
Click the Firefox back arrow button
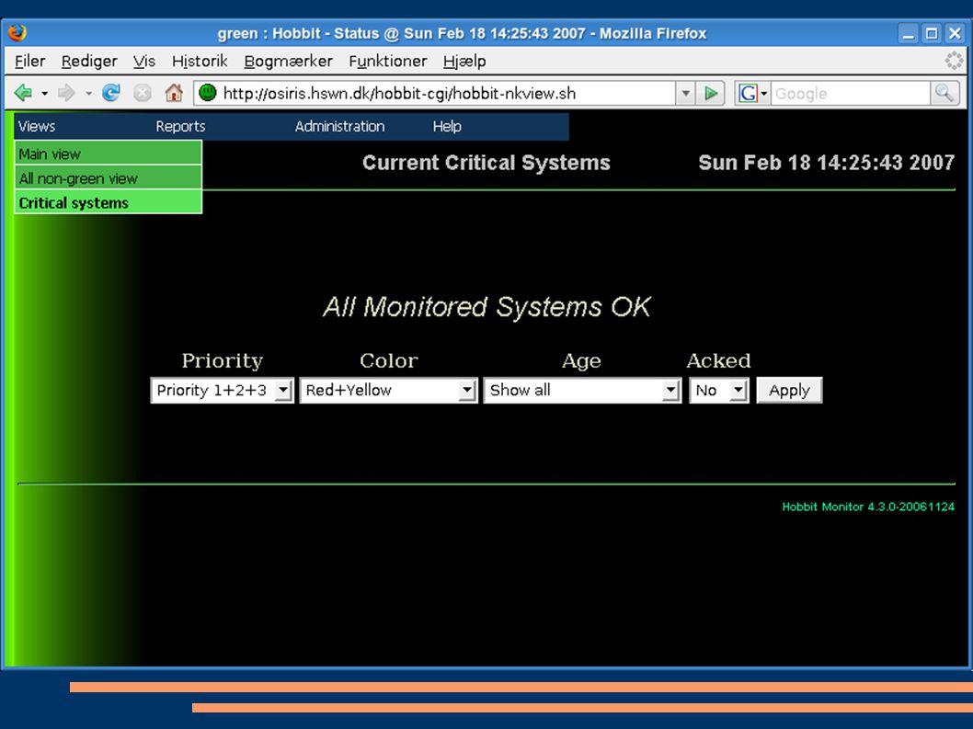pyautogui.click(x=24, y=93)
